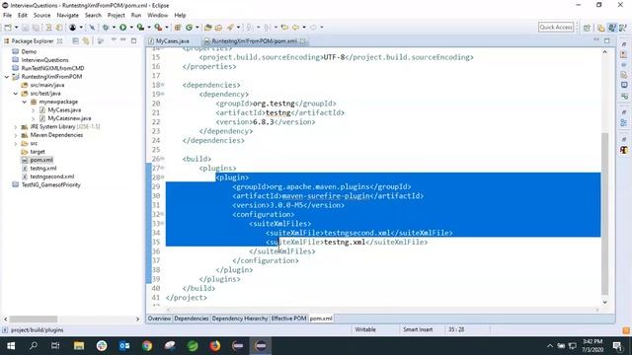Open the Navigate menu
The width and height of the screenshot is (632, 355).
point(68,16)
